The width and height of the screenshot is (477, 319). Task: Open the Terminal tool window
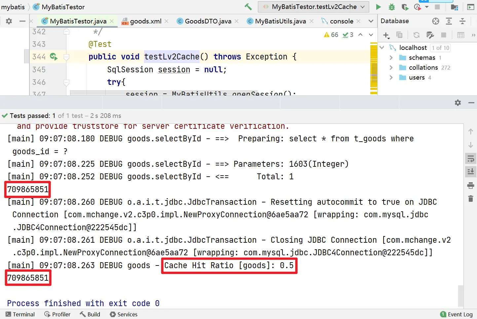click(x=20, y=314)
